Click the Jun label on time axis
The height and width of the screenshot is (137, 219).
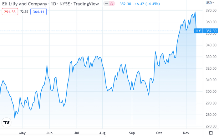pos(49,133)
